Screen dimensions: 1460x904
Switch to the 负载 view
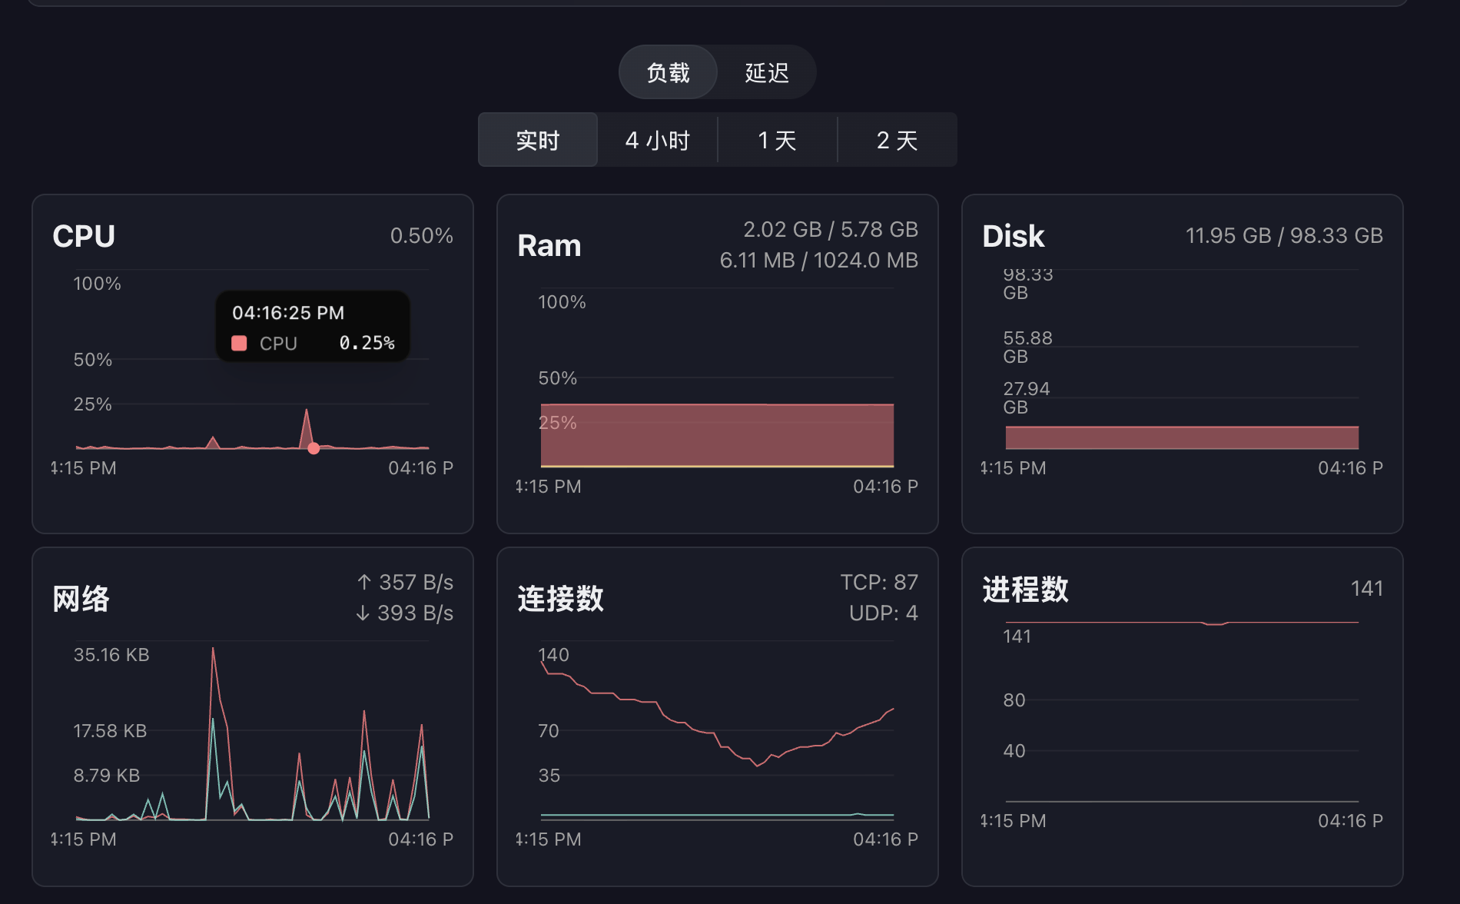[668, 73]
